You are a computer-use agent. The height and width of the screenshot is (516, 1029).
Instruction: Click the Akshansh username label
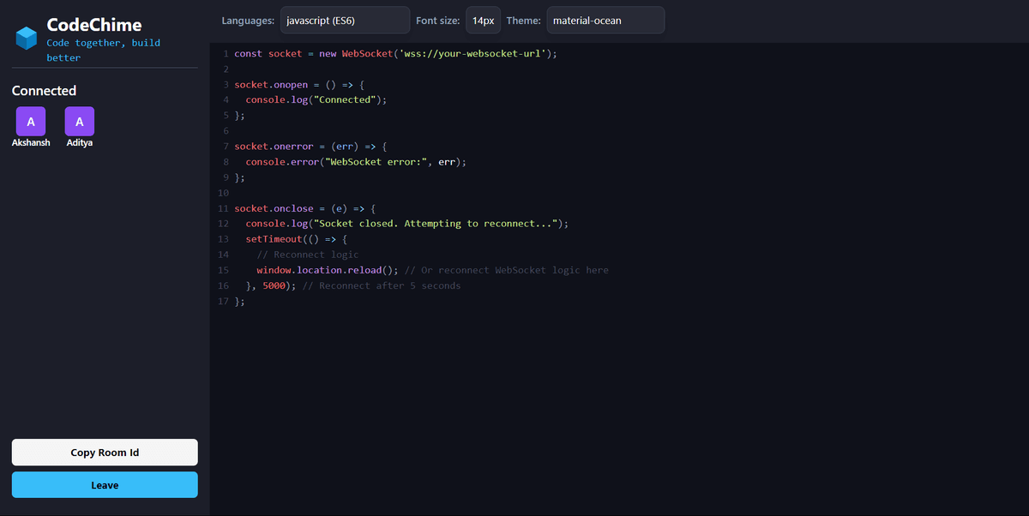click(31, 143)
